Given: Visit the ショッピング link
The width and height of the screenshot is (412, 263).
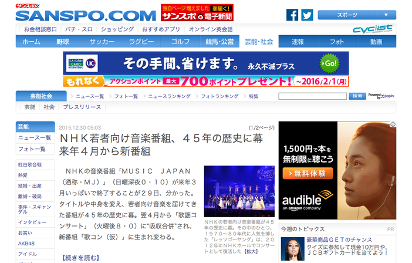Looking at the screenshot, I should pos(117,29).
